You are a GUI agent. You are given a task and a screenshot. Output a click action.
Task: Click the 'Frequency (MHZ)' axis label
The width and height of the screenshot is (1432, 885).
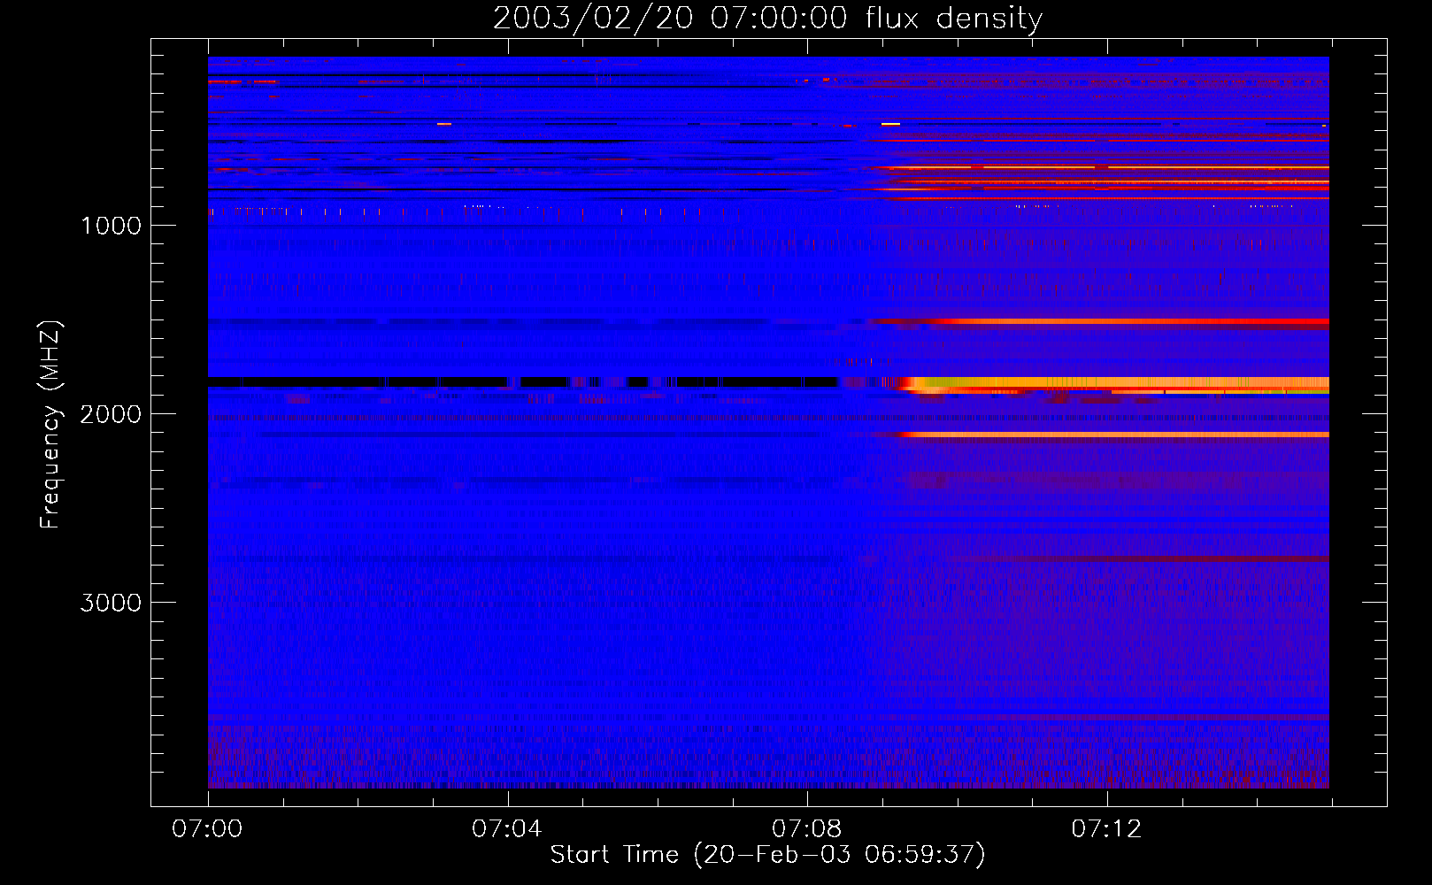pyautogui.click(x=50, y=425)
